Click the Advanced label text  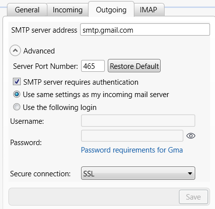(x=39, y=51)
